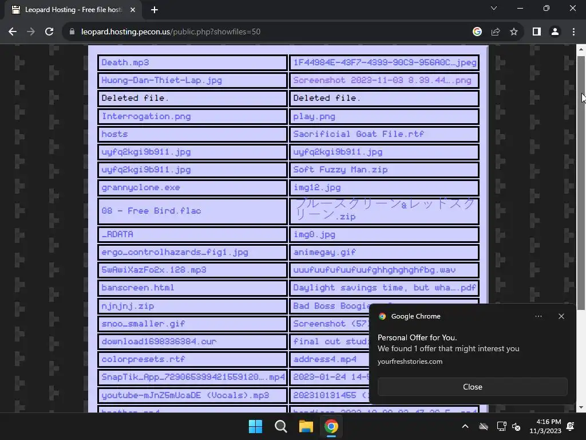
Task: Click the notification Close button
Action: 472,387
